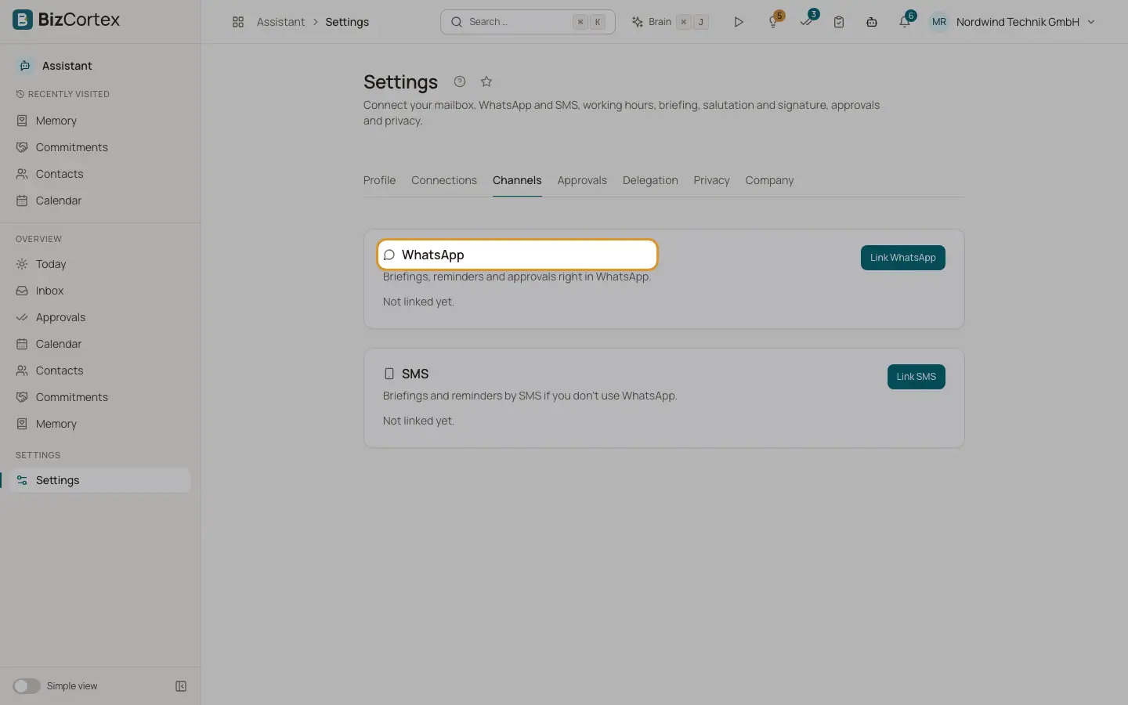Focus the Search input field
Image resolution: width=1128 pixels, height=705 pixels.
pyautogui.click(x=528, y=22)
